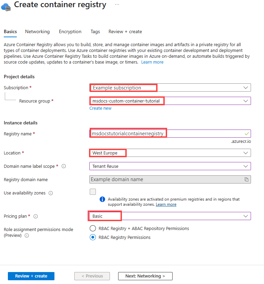Click the container registry cloud icon
Screen dimensions: 264x284
tap(6, 7)
